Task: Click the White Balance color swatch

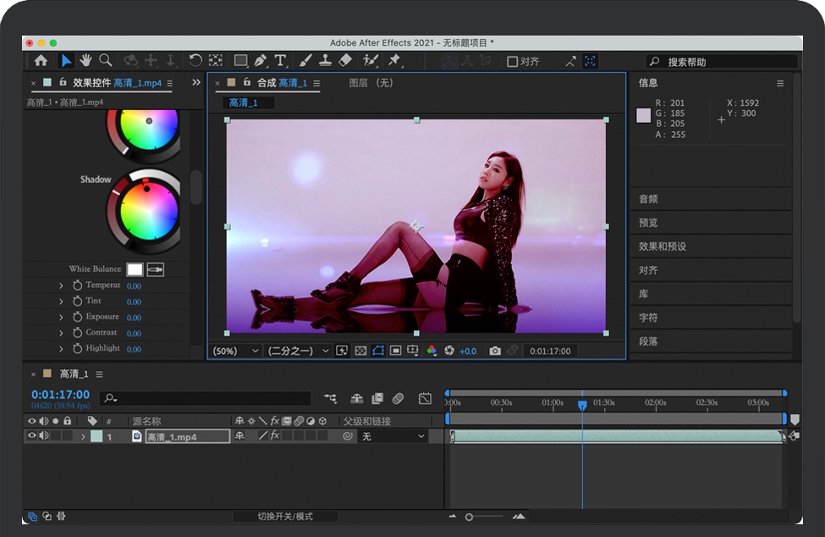Action: point(135,269)
